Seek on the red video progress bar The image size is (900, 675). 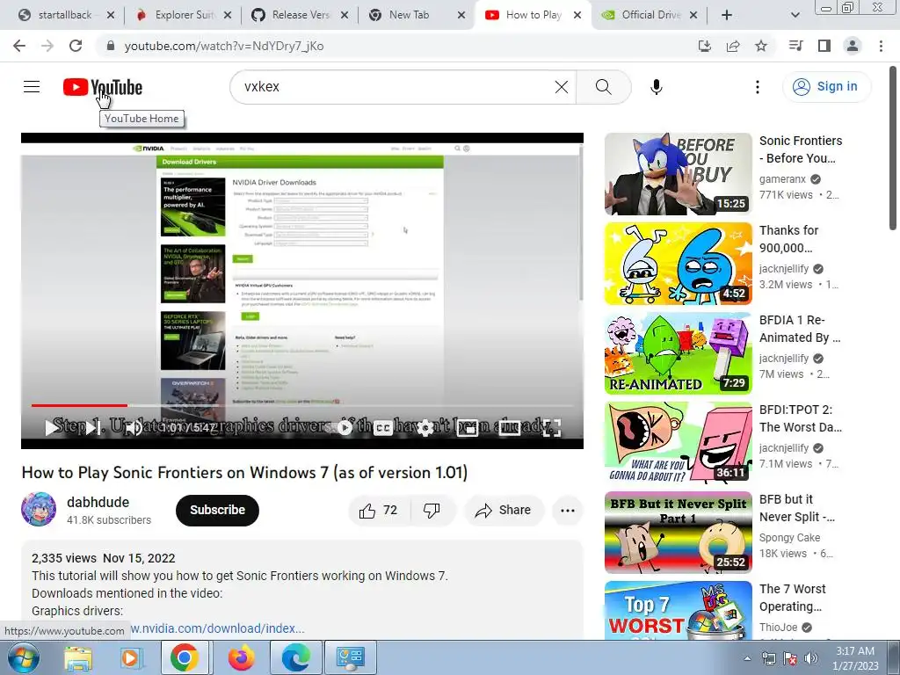[302, 405]
